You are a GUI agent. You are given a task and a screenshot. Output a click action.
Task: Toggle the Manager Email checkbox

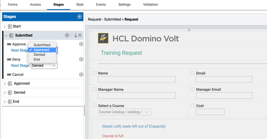click(x=193, y=89)
